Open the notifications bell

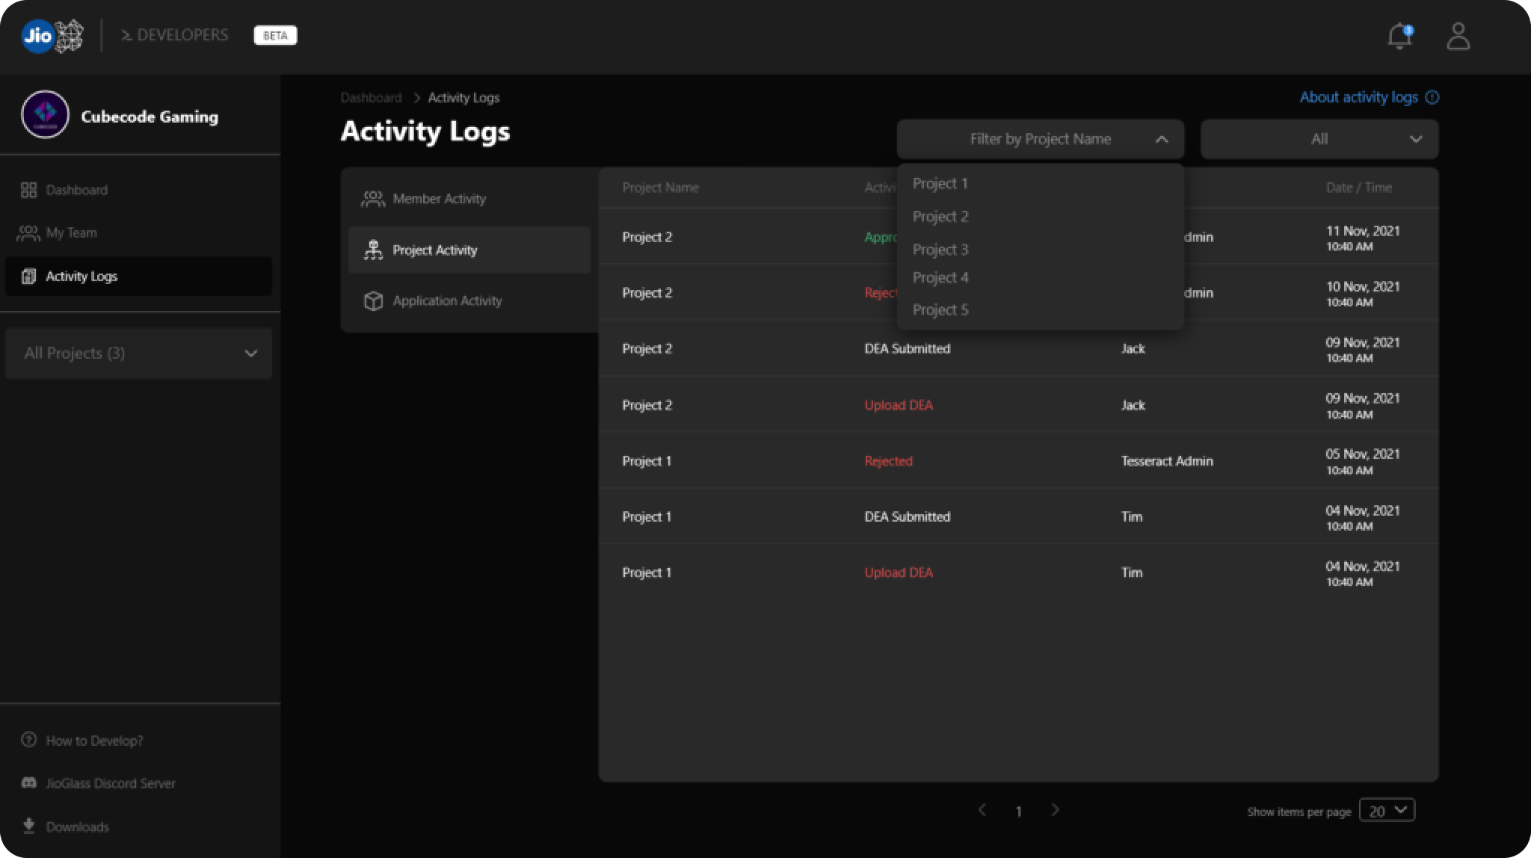(x=1399, y=36)
